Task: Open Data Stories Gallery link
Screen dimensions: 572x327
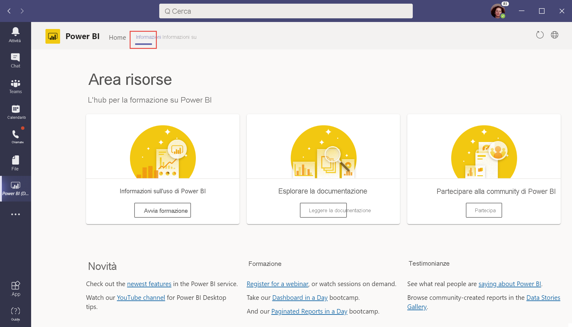Action: coord(543,298)
